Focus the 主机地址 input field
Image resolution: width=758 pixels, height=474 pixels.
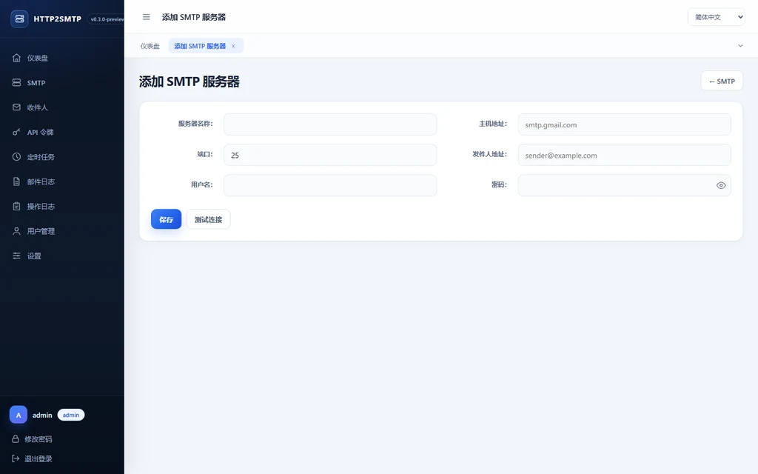click(624, 124)
